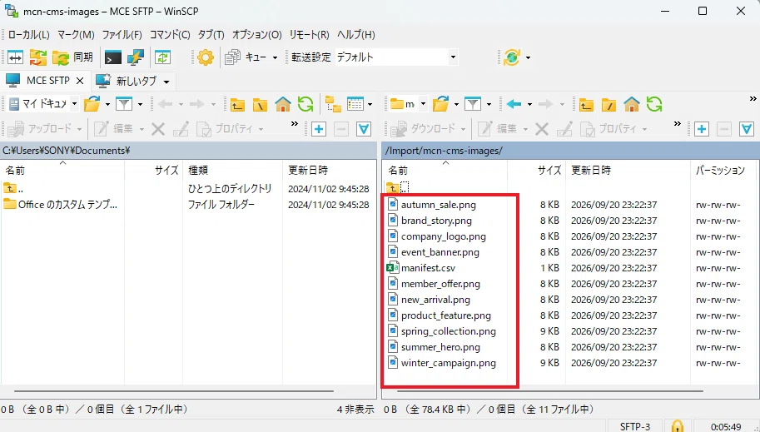
Task: Go to local home directory icon
Action: click(283, 104)
